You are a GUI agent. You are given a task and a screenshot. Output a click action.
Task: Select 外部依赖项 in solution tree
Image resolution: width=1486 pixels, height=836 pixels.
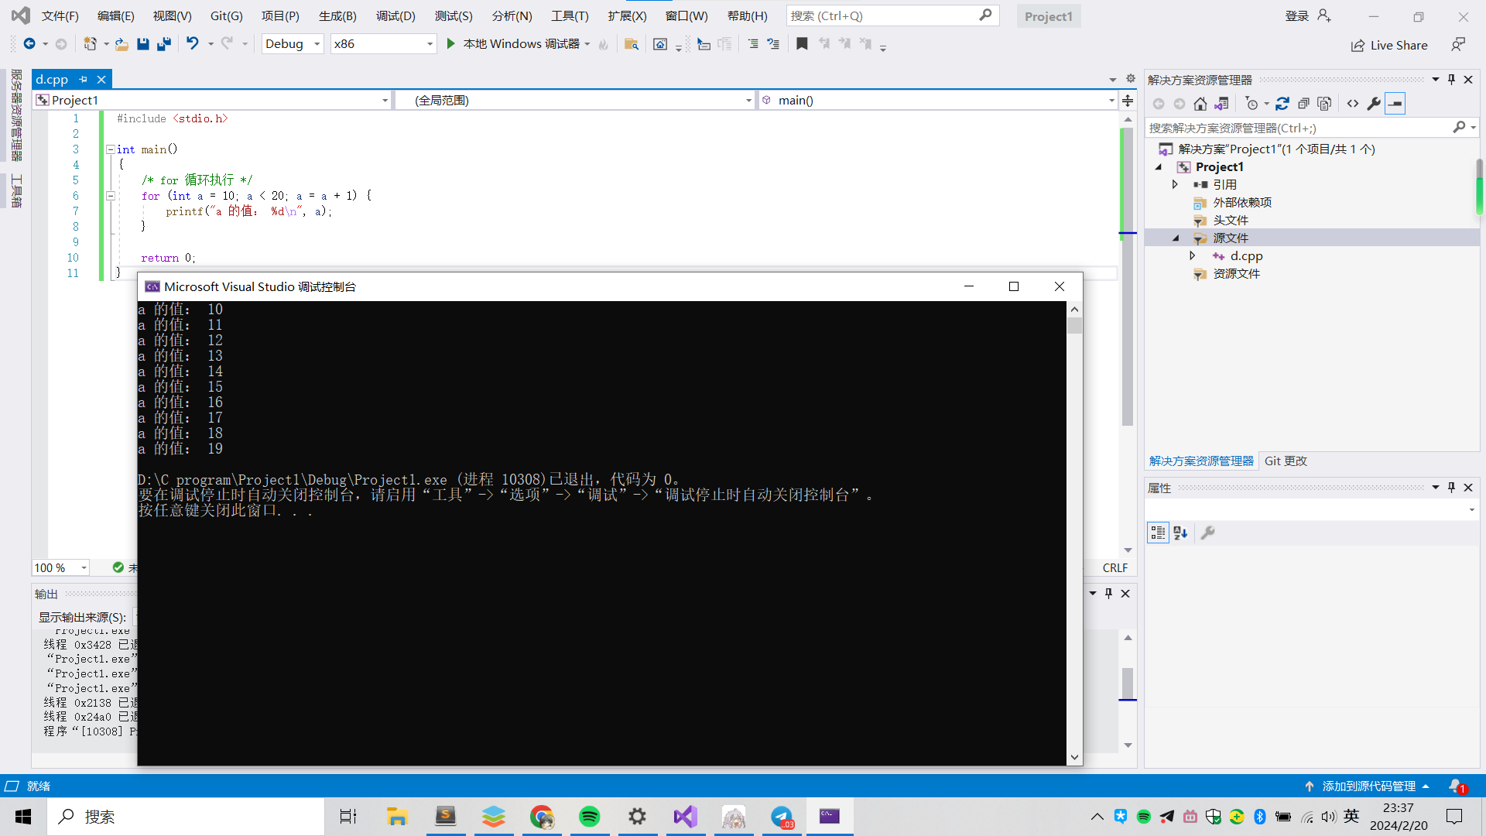click(x=1241, y=202)
